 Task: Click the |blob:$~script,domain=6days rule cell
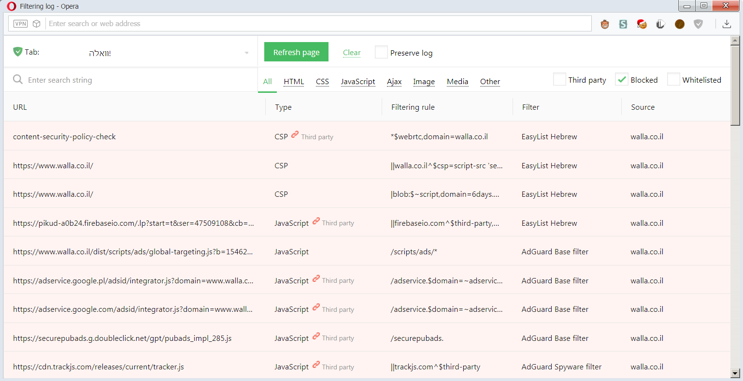coord(445,194)
